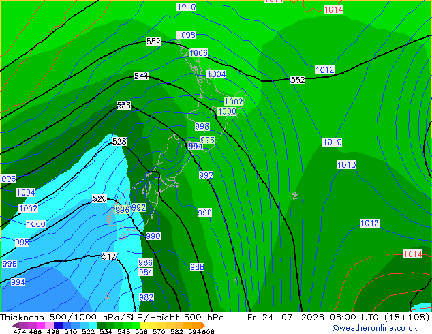Click the '520' height contour label
The width and height of the screenshot is (432, 334).
point(99,198)
